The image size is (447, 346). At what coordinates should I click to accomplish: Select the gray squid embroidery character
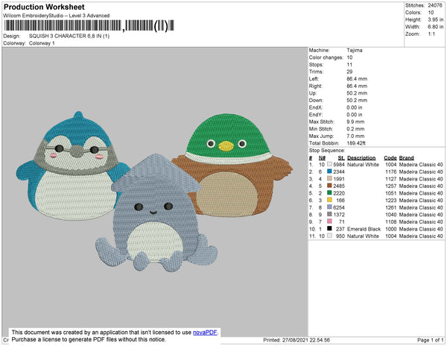click(156, 213)
